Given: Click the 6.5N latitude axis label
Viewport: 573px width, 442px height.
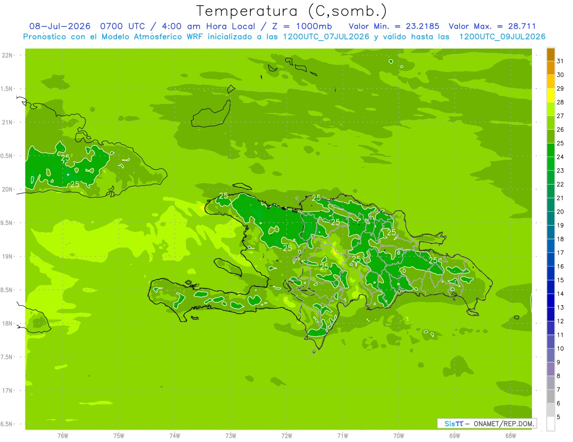Looking at the screenshot, I should [6, 424].
